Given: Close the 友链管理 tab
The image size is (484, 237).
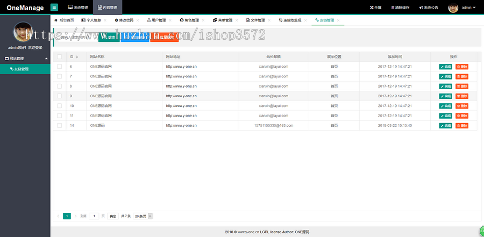Looking at the screenshot, I should 338,20.
